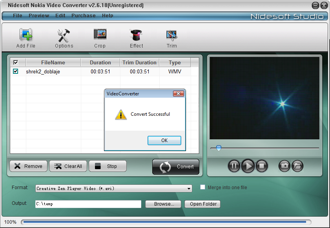Click the Add File toolbar icon
Image resolution: width=330 pixels, height=228 pixels.
click(26, 35)
